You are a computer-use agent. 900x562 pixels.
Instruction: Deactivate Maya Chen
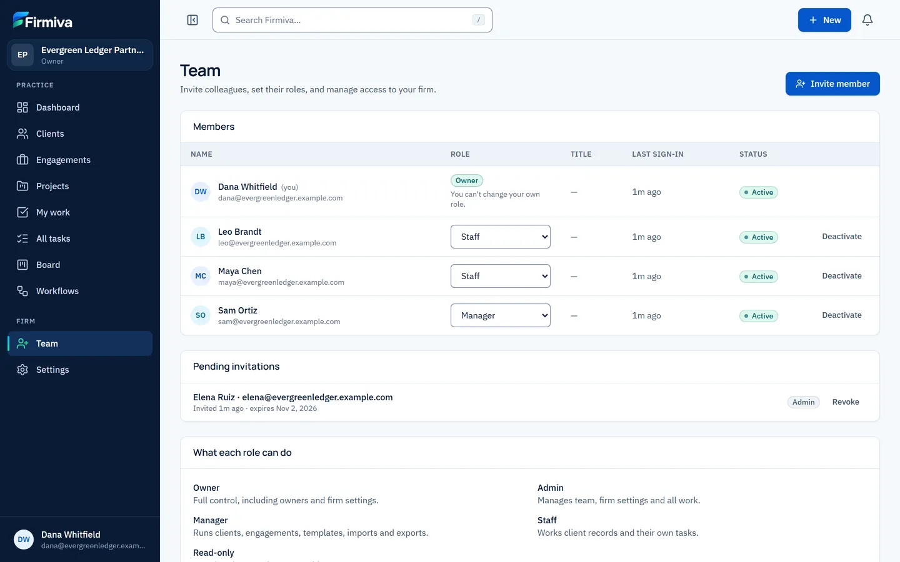[842, 276]
